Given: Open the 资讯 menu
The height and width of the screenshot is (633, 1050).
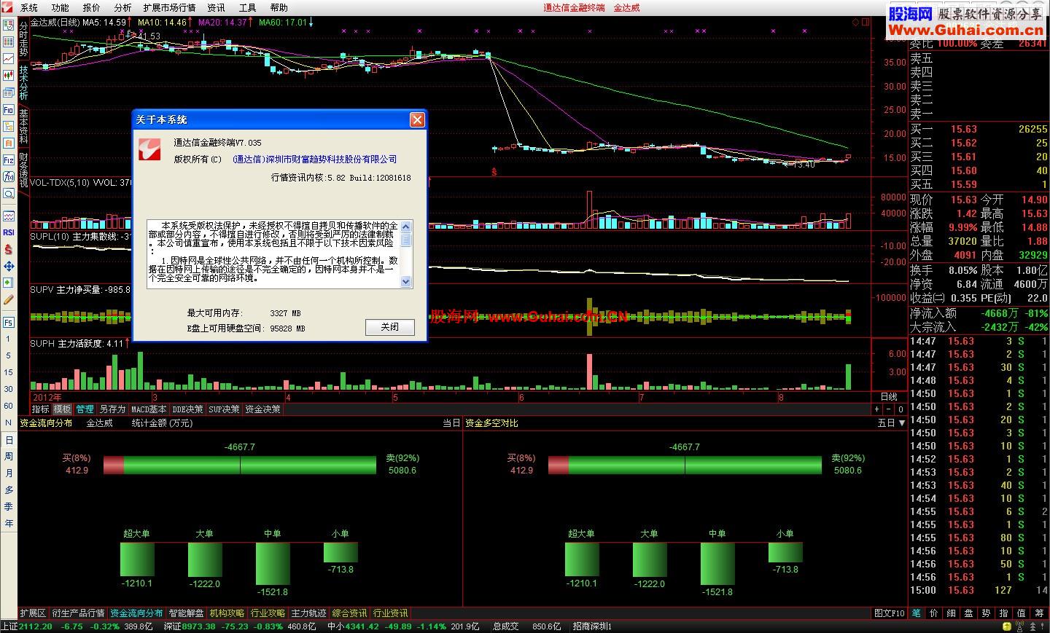Looking at the screenshot, I should [x=217, y=8].
